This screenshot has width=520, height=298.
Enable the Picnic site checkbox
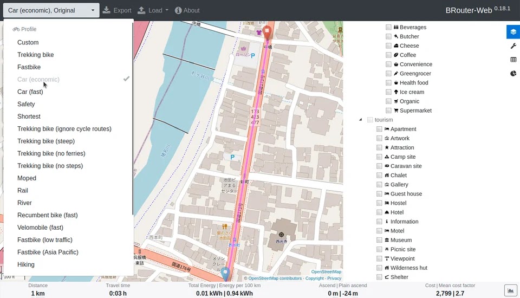pyautogui.click(x=379, y=249)
